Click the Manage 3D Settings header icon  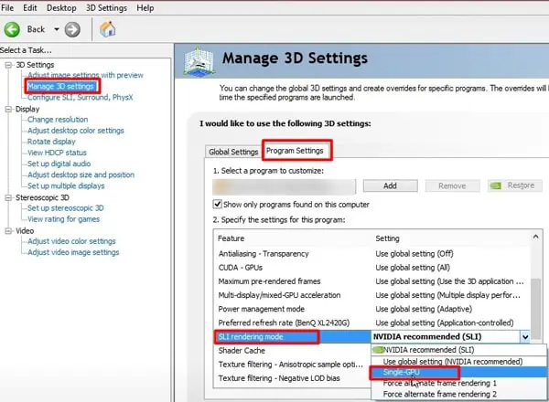199,64
